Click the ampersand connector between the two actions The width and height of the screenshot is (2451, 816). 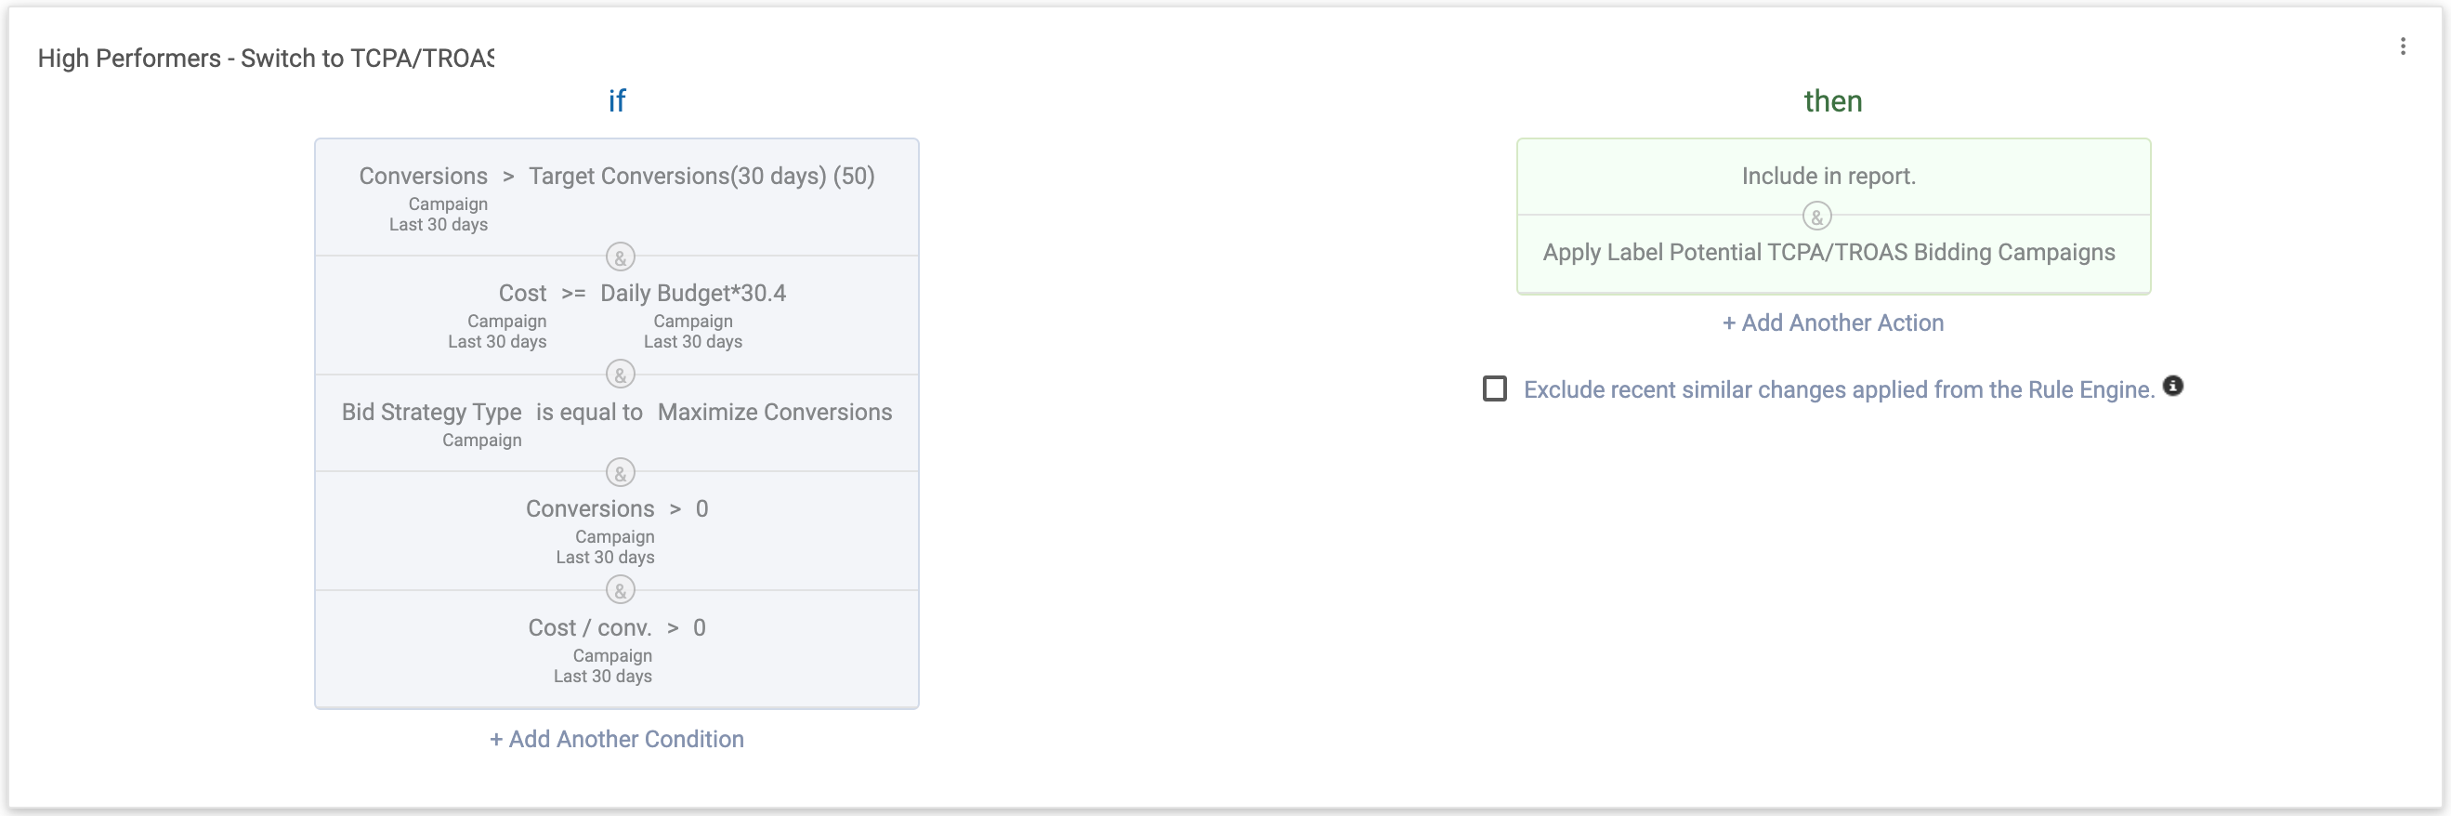[x=1816, y=217]
